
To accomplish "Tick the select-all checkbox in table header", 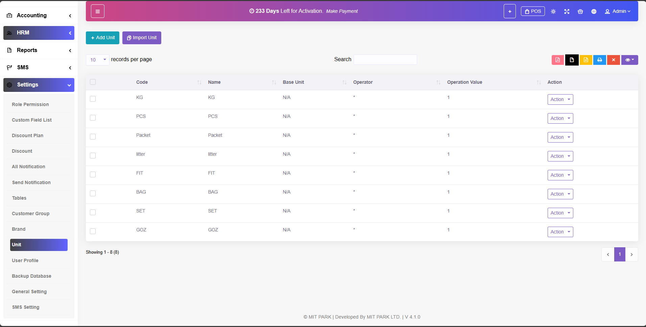I will coord(93,82).
